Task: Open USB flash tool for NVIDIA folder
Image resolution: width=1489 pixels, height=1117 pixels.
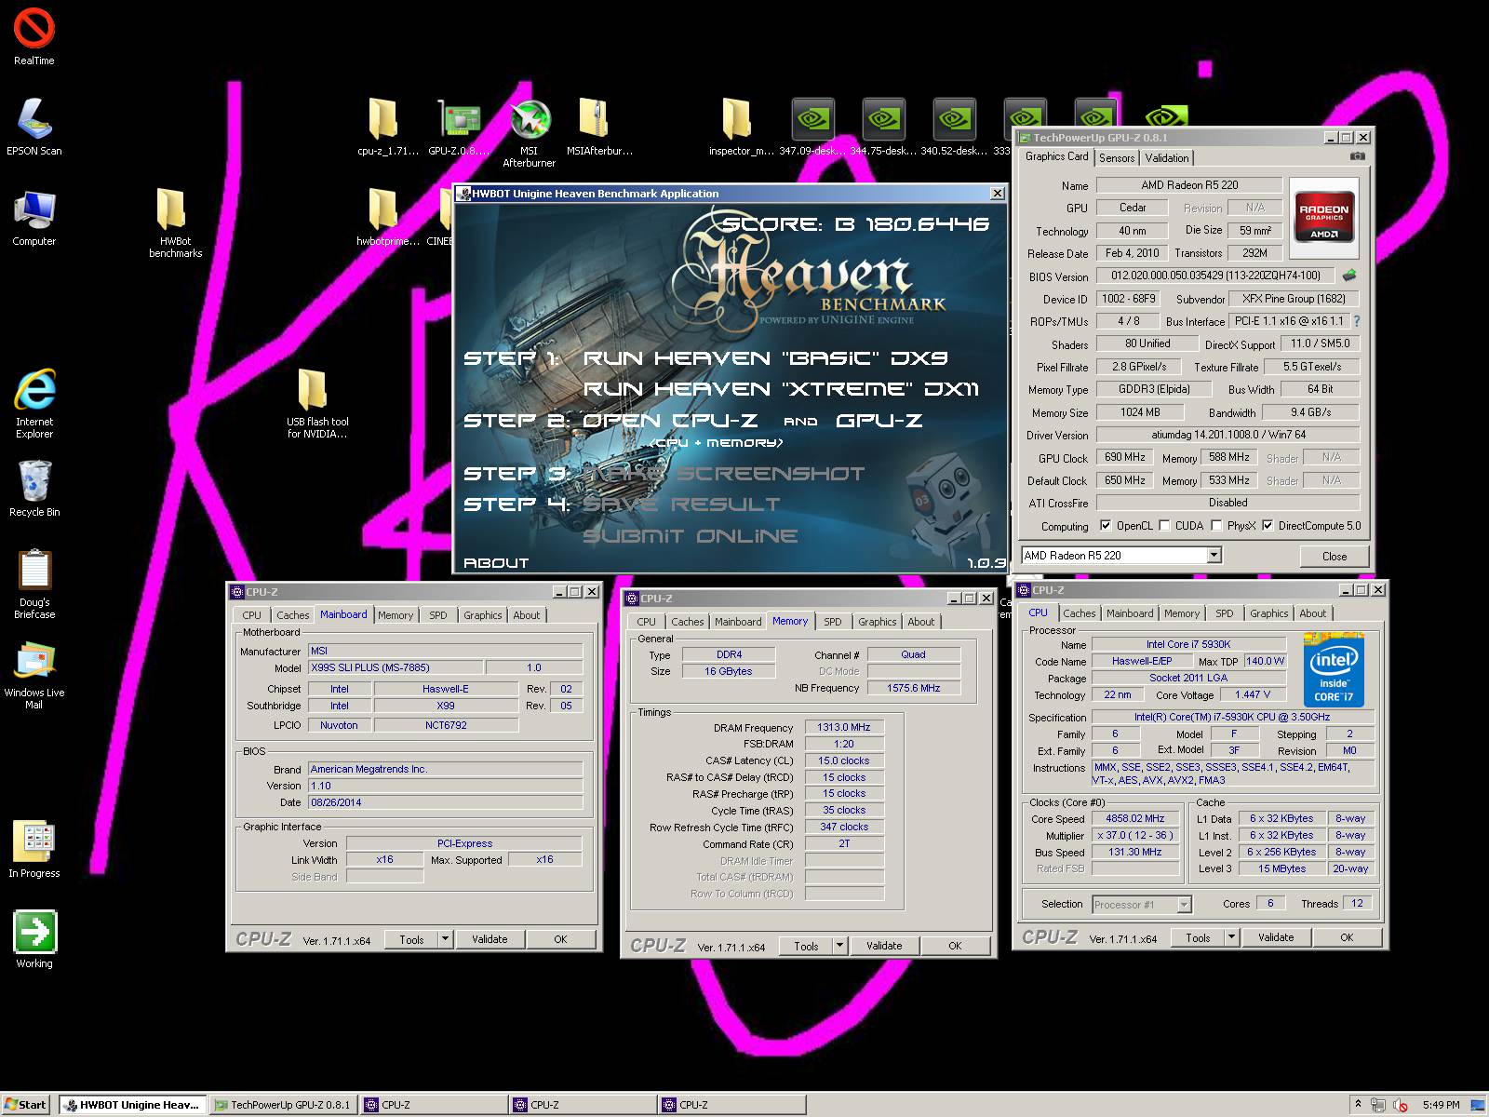Action: coord(316,404)
